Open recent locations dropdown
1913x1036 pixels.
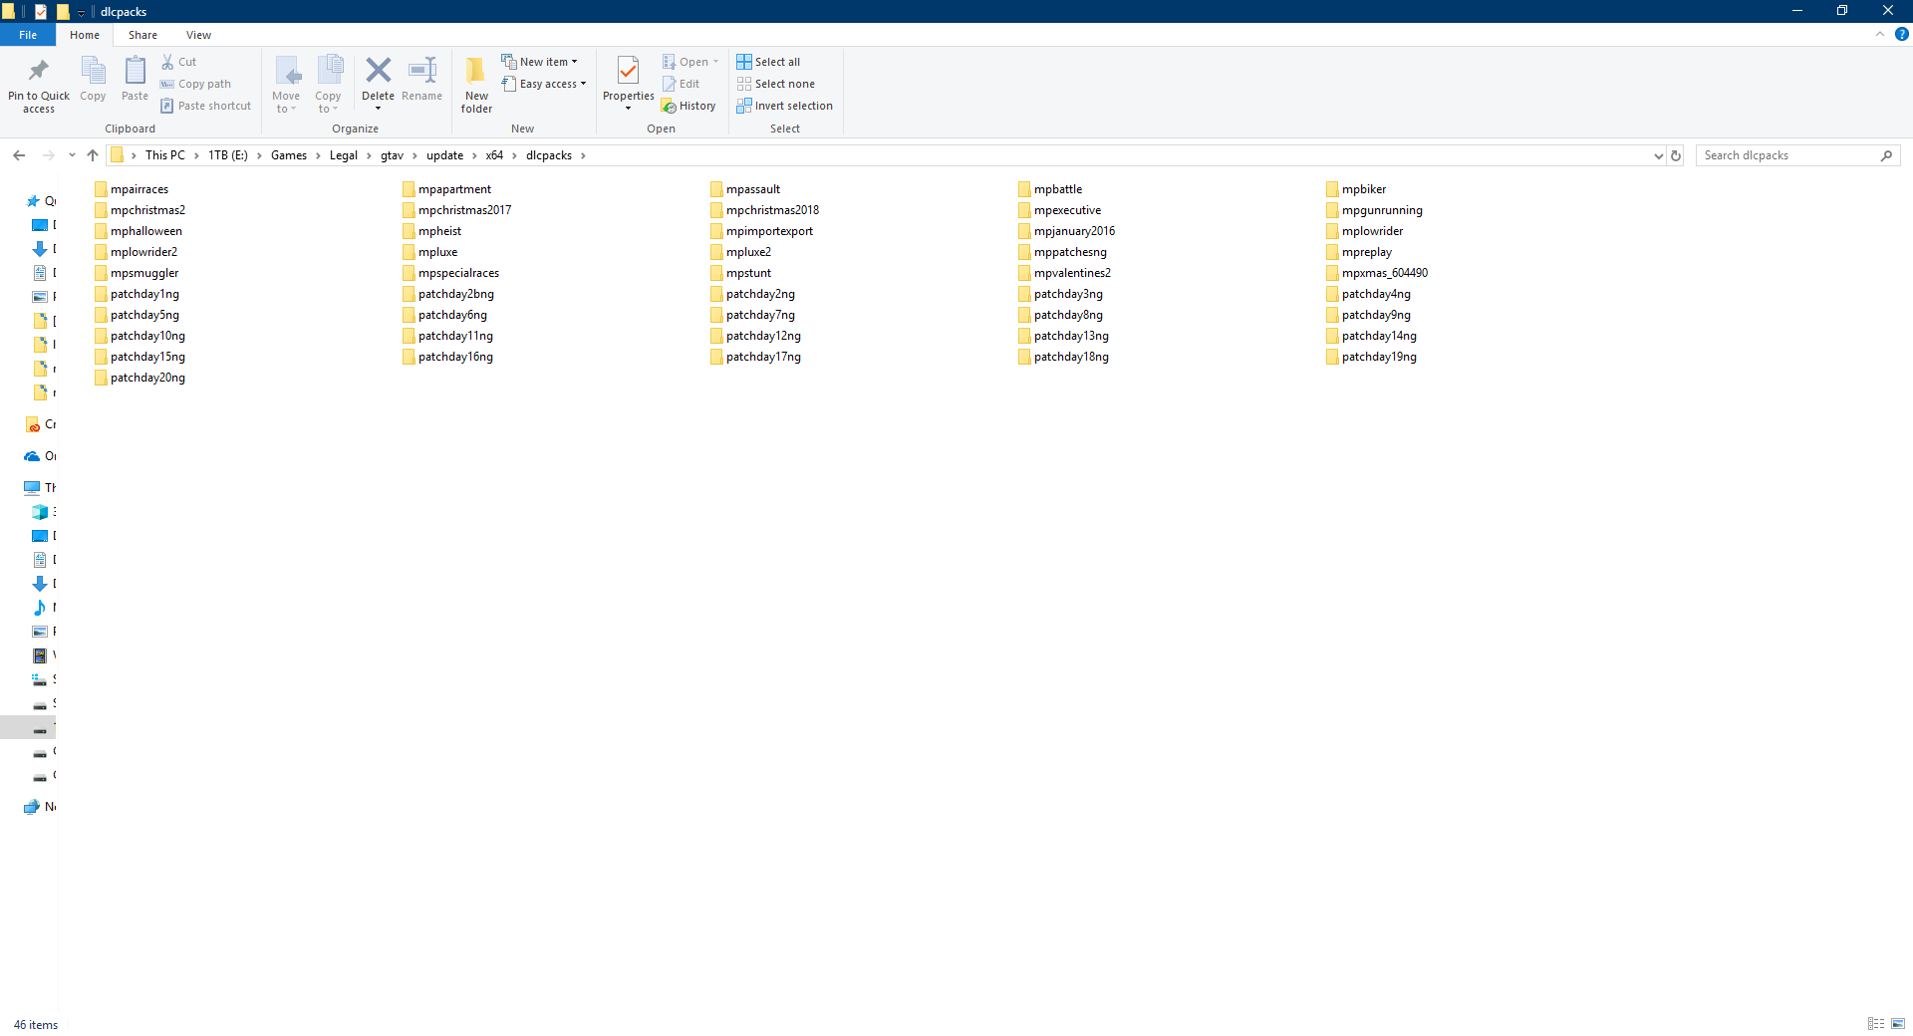pyautogui.click(x=72, y=155)
